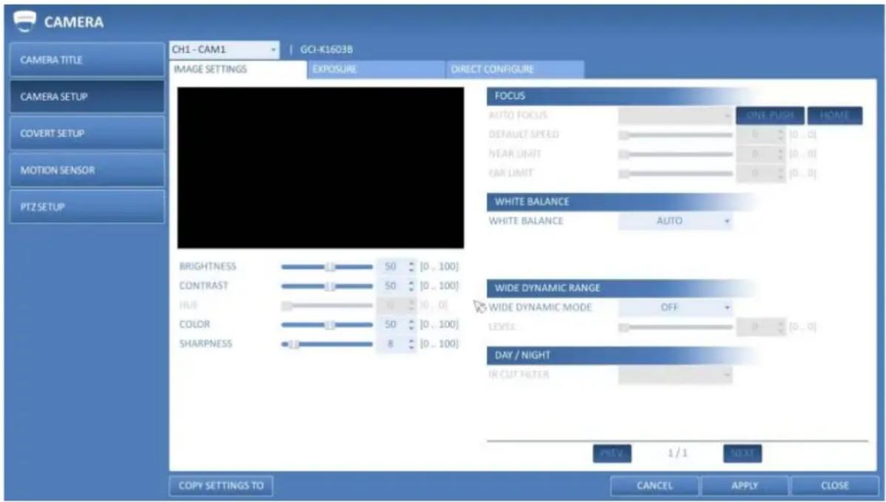886x502 pixels.
Task: Click the SHARPNESS value stepper arrows
Action: click(x=411, y=343)
